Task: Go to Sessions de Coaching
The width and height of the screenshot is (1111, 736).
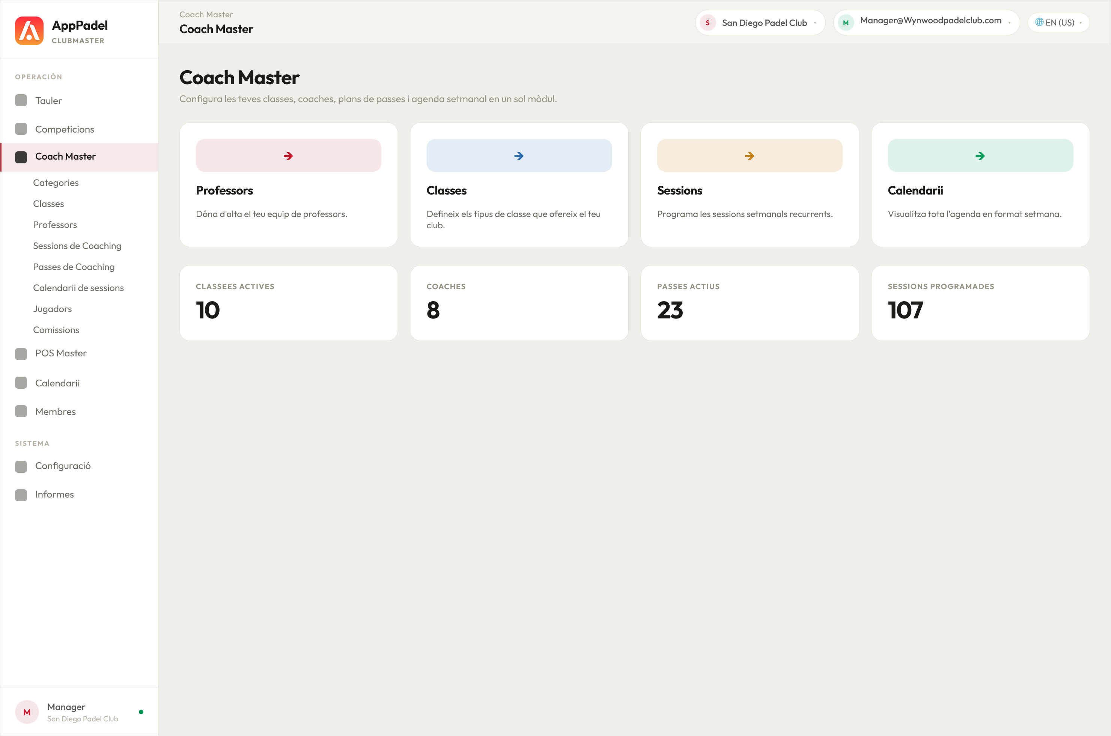Action: (x=77, y=246)
